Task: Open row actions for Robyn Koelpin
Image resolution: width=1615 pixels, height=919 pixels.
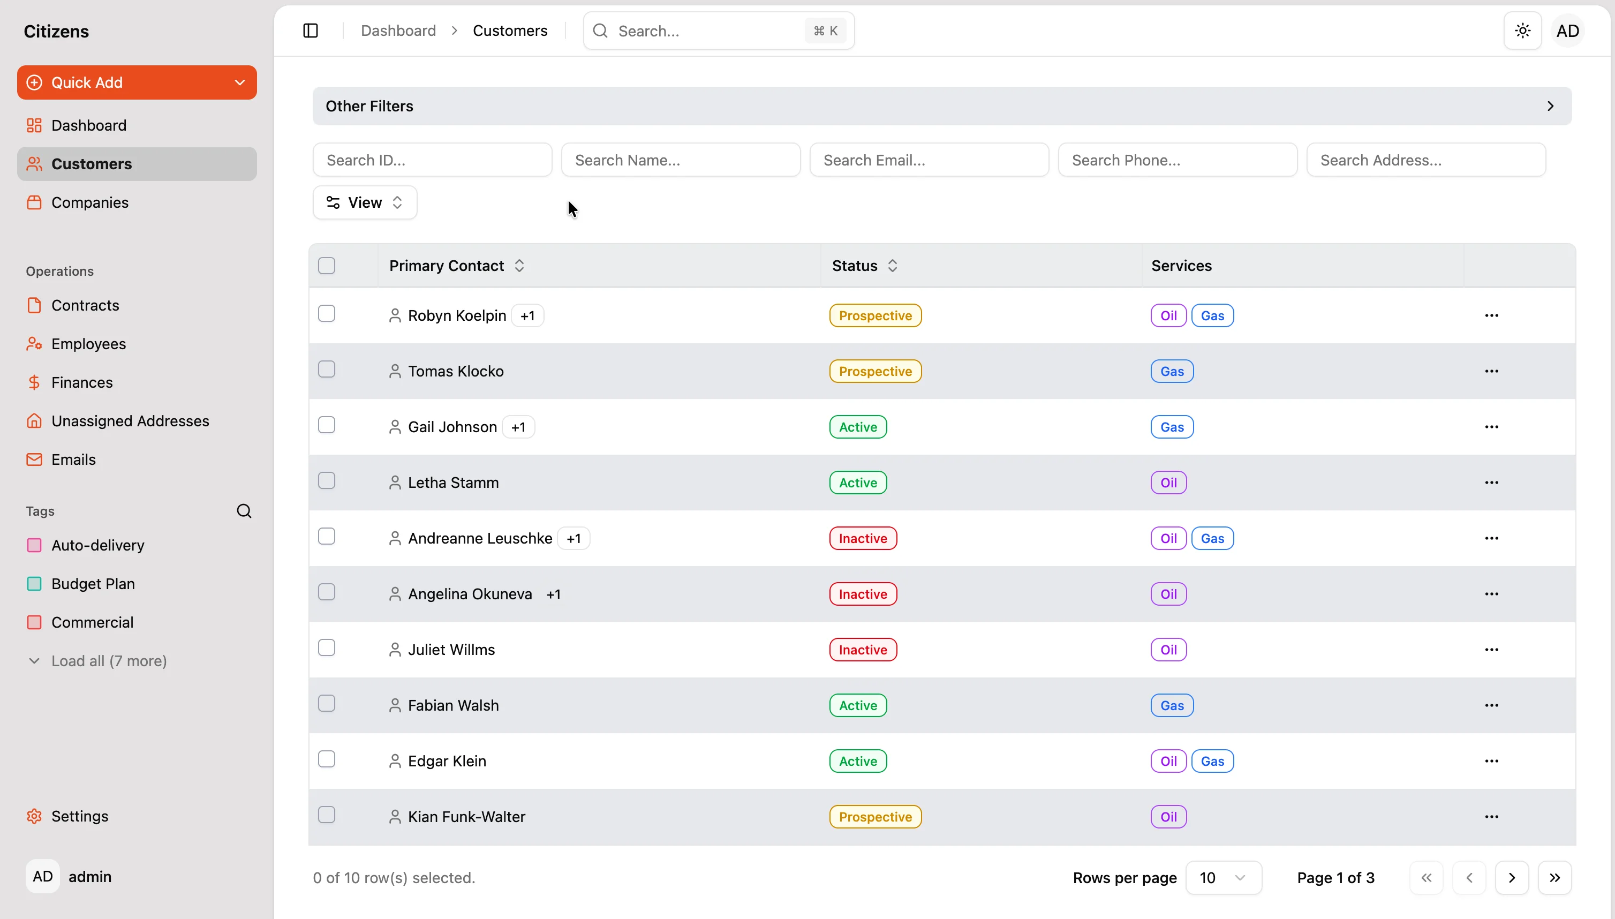Action: click(x=1491, y=315)
